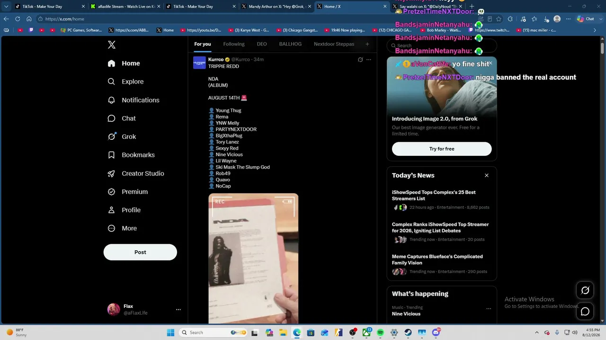
Task: Open the browser profile avatar
Action: point(557,19)
